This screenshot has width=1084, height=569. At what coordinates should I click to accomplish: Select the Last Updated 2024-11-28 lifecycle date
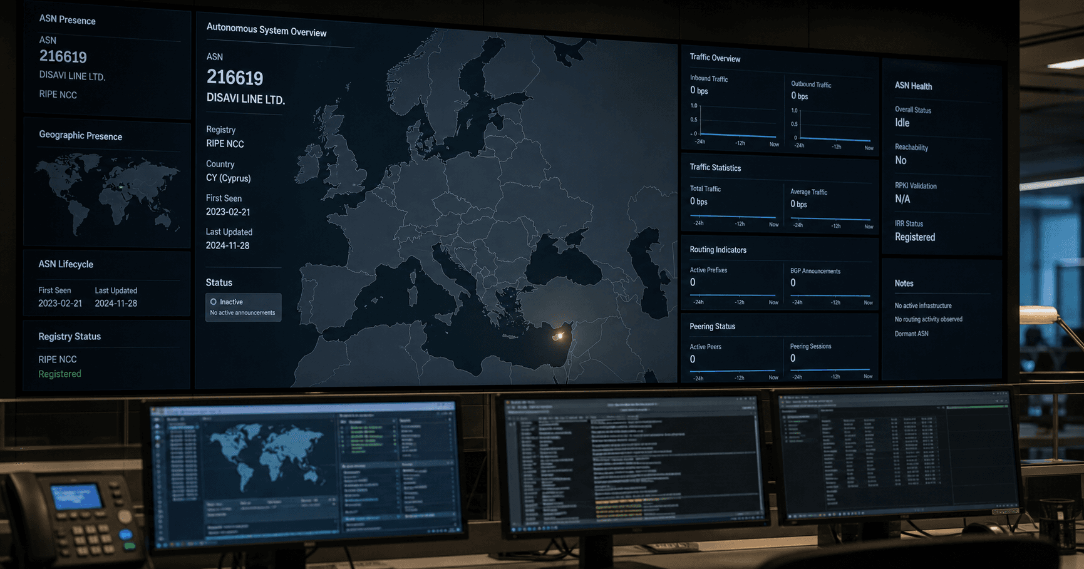tap(116, 303)
